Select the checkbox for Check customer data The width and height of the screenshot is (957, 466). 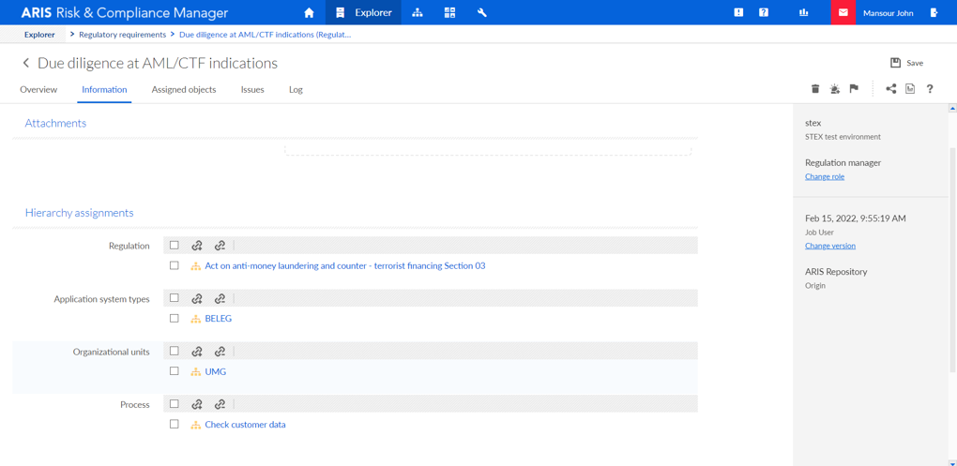point(175,424)
